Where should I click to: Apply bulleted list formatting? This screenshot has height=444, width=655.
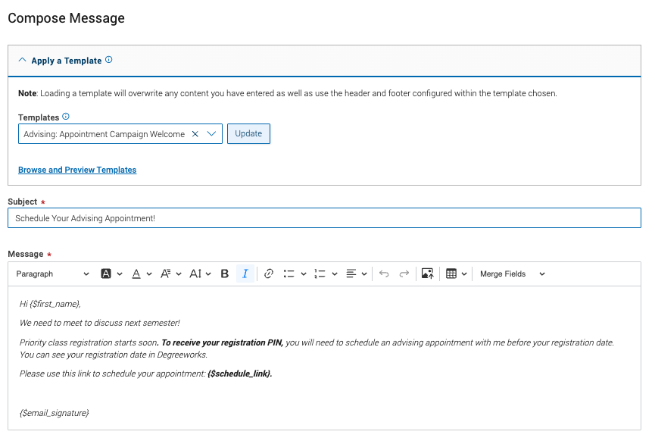[x=289, y=274]
